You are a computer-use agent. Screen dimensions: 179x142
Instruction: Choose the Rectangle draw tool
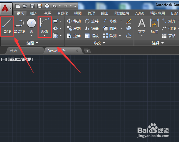(x=55, y=21)
